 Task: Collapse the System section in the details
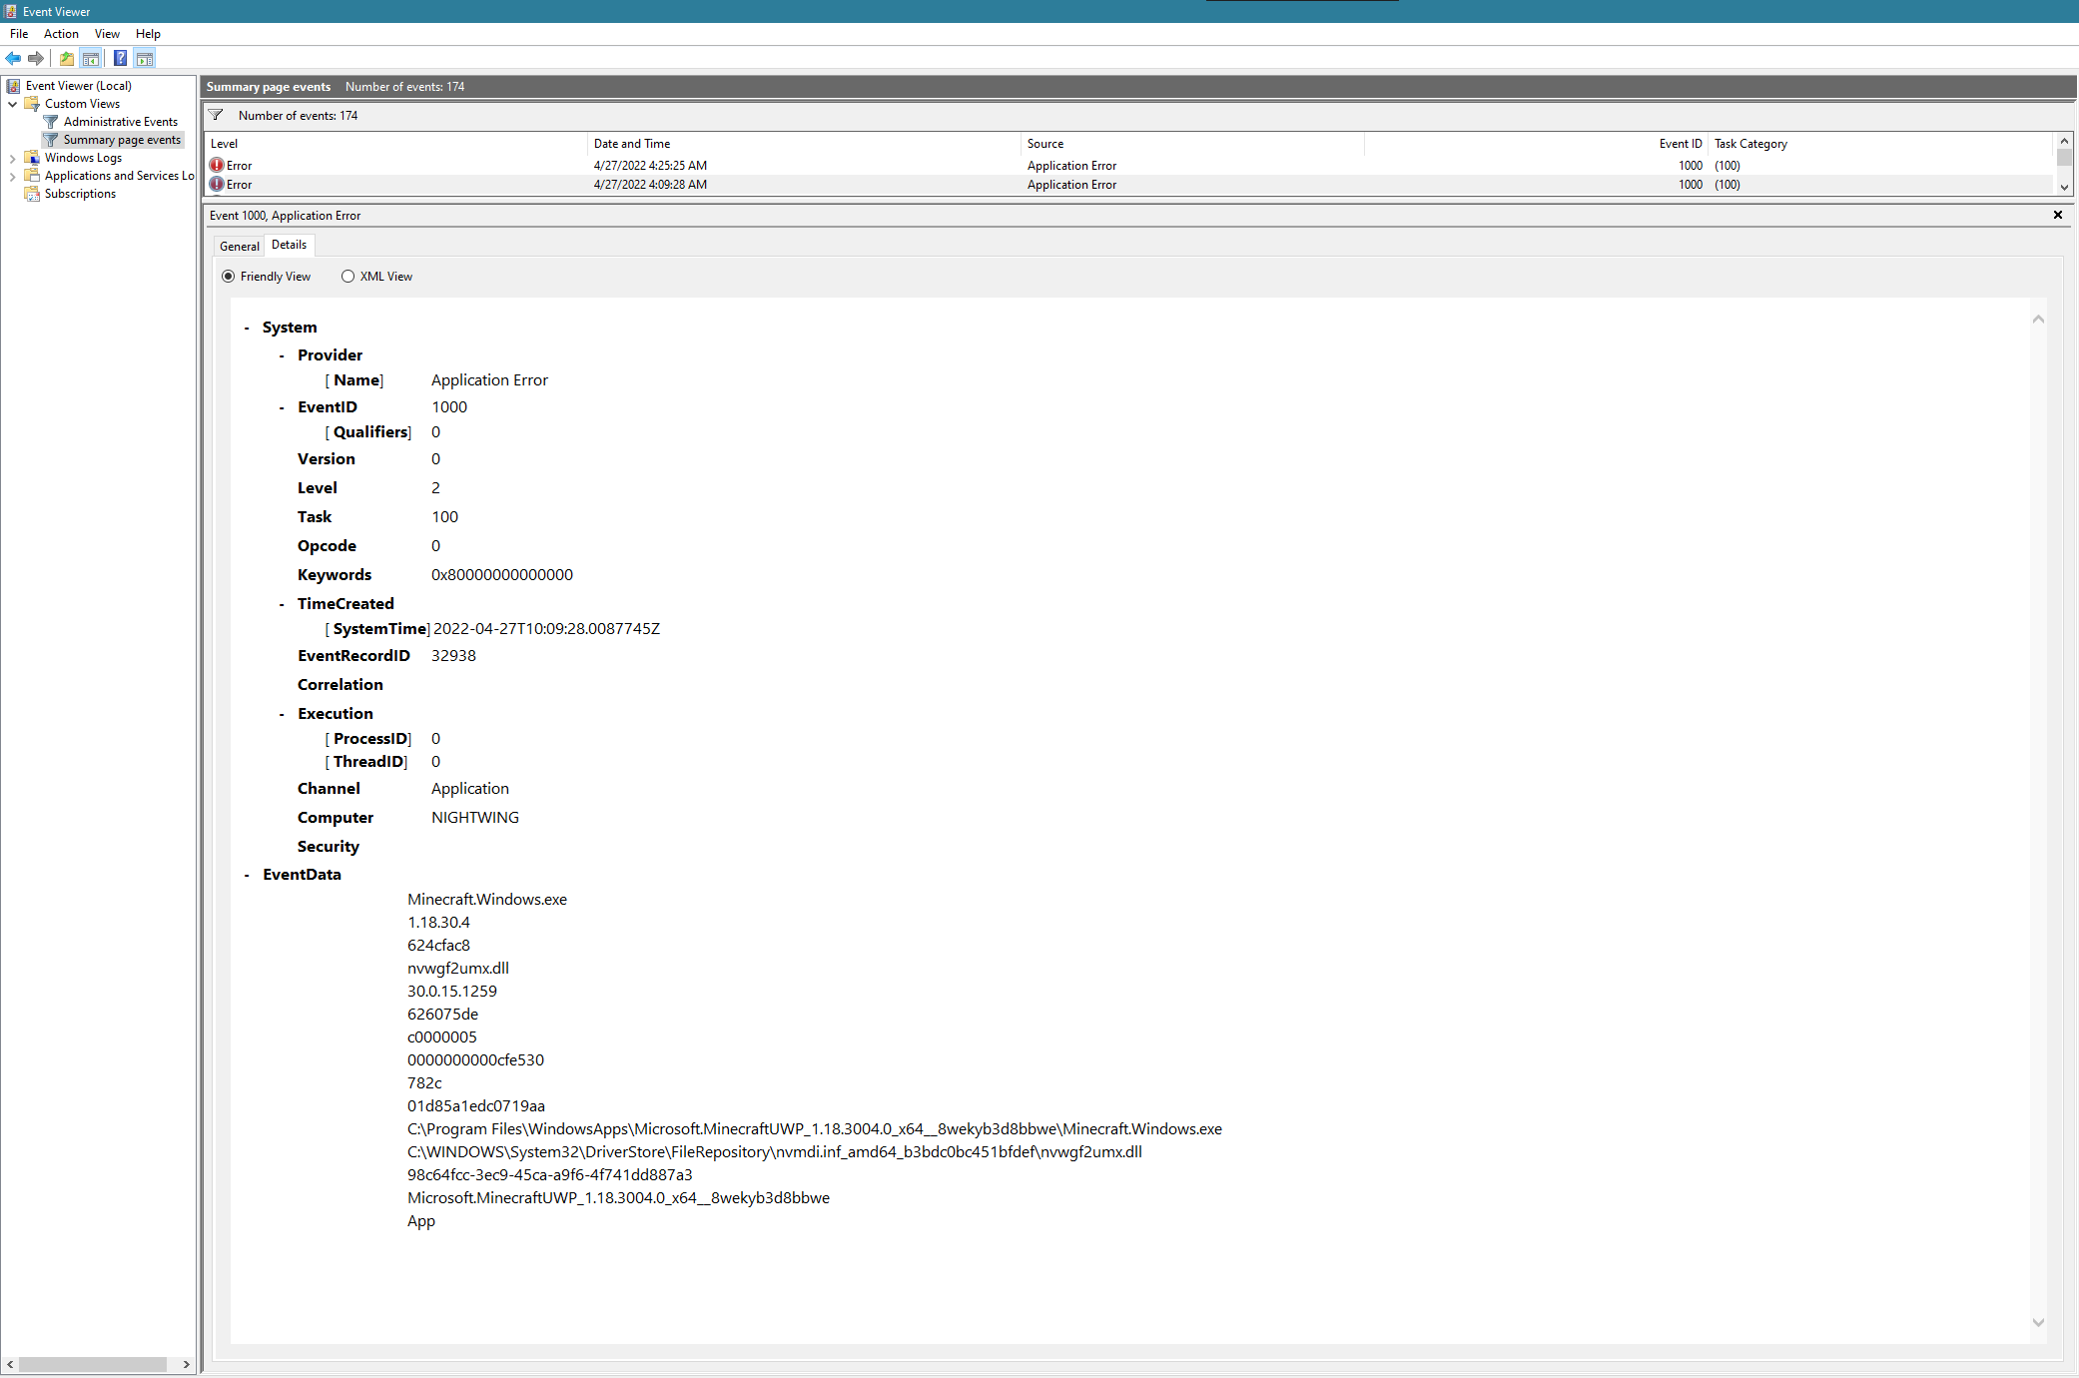click(x=247, y=328)
